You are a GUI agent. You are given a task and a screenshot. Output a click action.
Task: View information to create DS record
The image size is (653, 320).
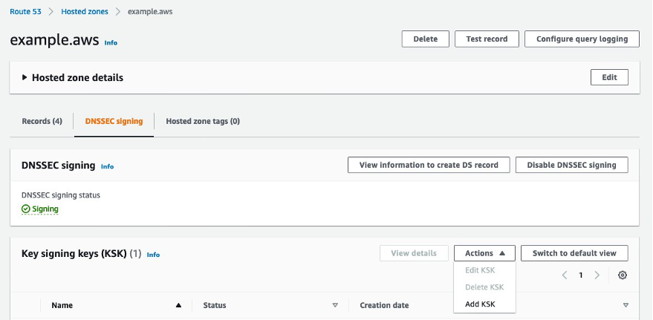tap(429, 165)
